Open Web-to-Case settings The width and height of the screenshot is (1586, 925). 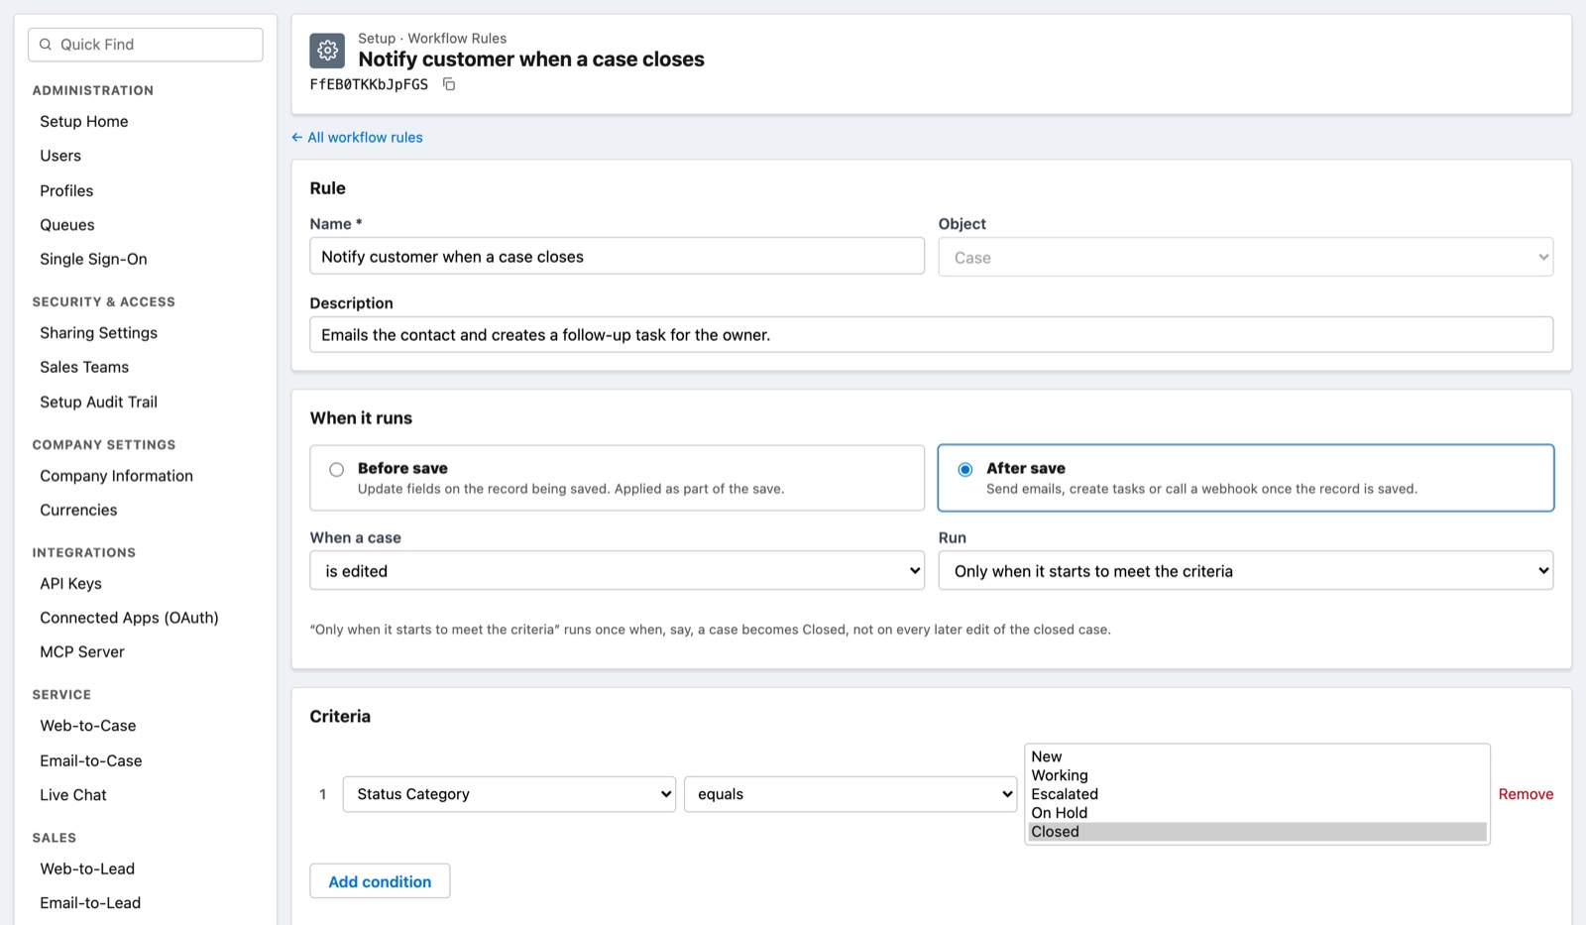88,726
